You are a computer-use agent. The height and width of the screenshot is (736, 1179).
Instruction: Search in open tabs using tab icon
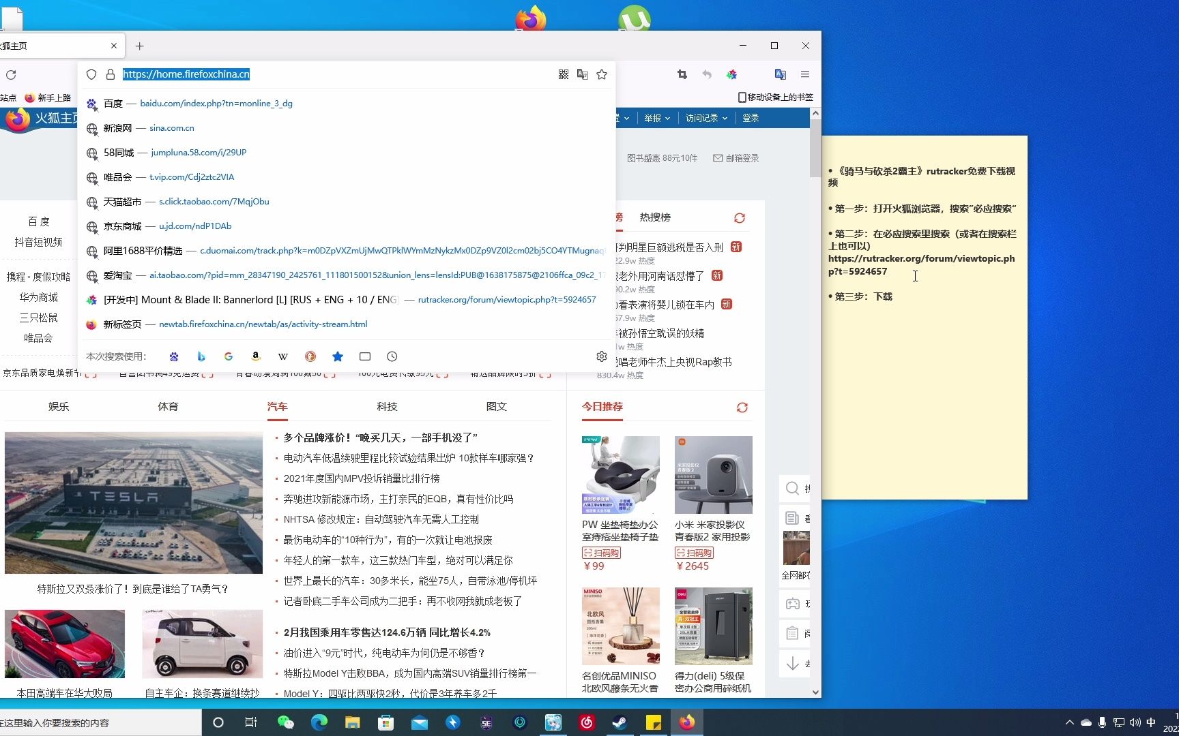[x=365, y=356]
